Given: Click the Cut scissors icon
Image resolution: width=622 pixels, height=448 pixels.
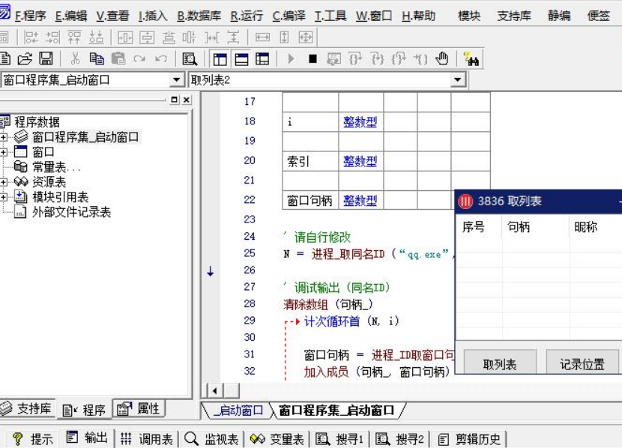Looking at the screenshot, I should (x=75, y=59).
